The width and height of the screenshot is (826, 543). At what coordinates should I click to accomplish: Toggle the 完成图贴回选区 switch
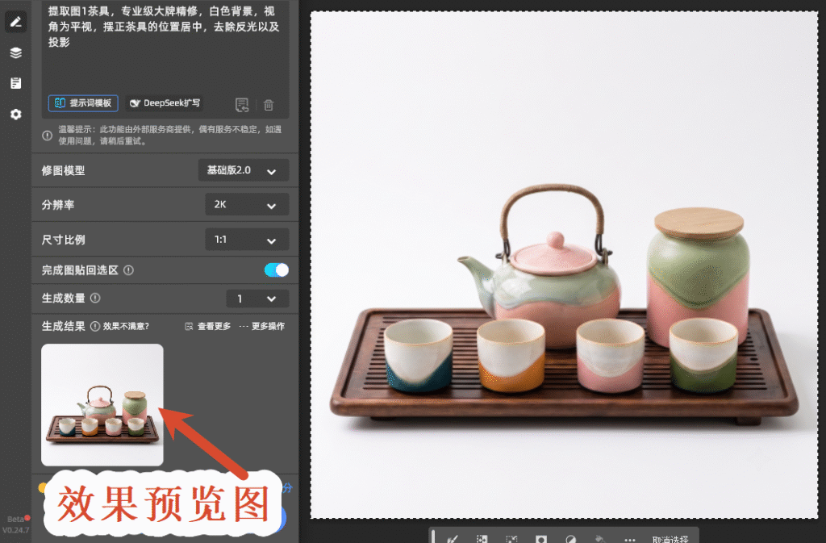tap(277, 270)
